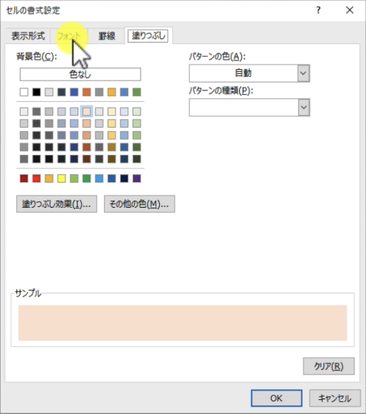The height and width of the screenshot is (414, 366).
Task: Select the purple standard color swatch
Action: coord(137,179)
